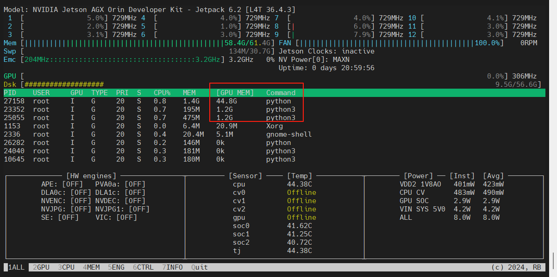557x277 pixels.
Task: Click the NVENC: [OFF] engine status
Action: click(x=66, y=201)
